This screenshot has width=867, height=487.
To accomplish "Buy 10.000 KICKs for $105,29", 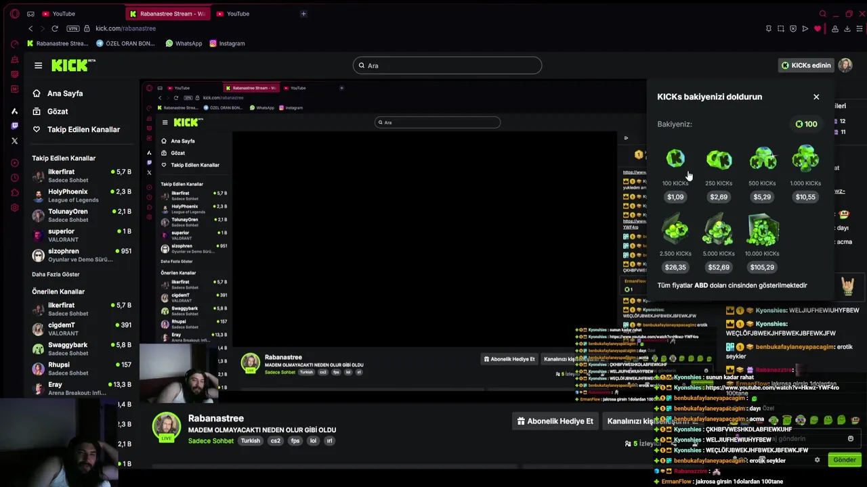I will click(x=762, y=267).
